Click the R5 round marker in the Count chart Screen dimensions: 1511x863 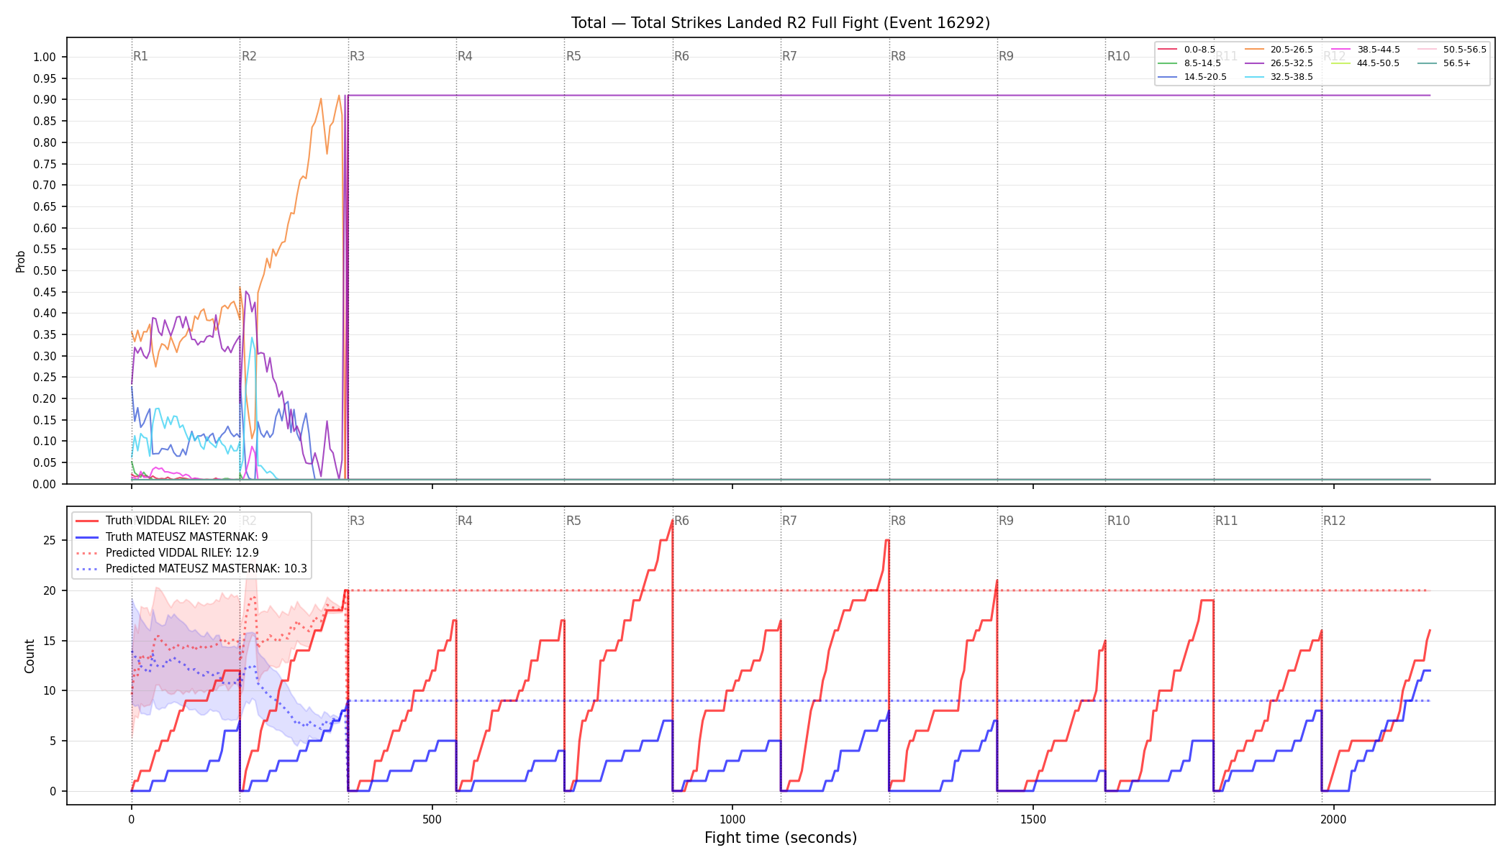pos(573,521)
